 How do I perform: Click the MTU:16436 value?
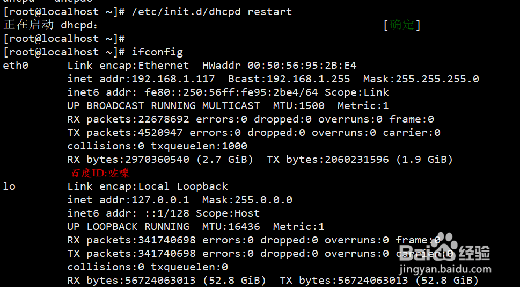tap(231, 227)
